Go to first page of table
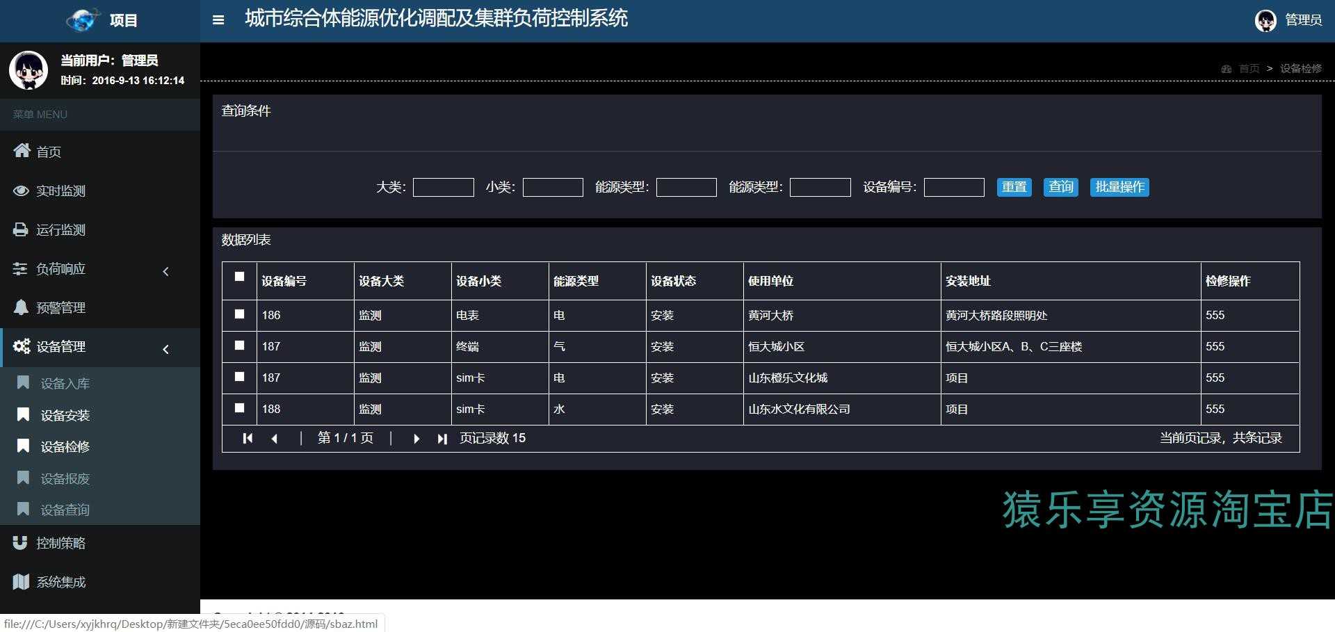The image size is (1335, 632). coord(248,438)
